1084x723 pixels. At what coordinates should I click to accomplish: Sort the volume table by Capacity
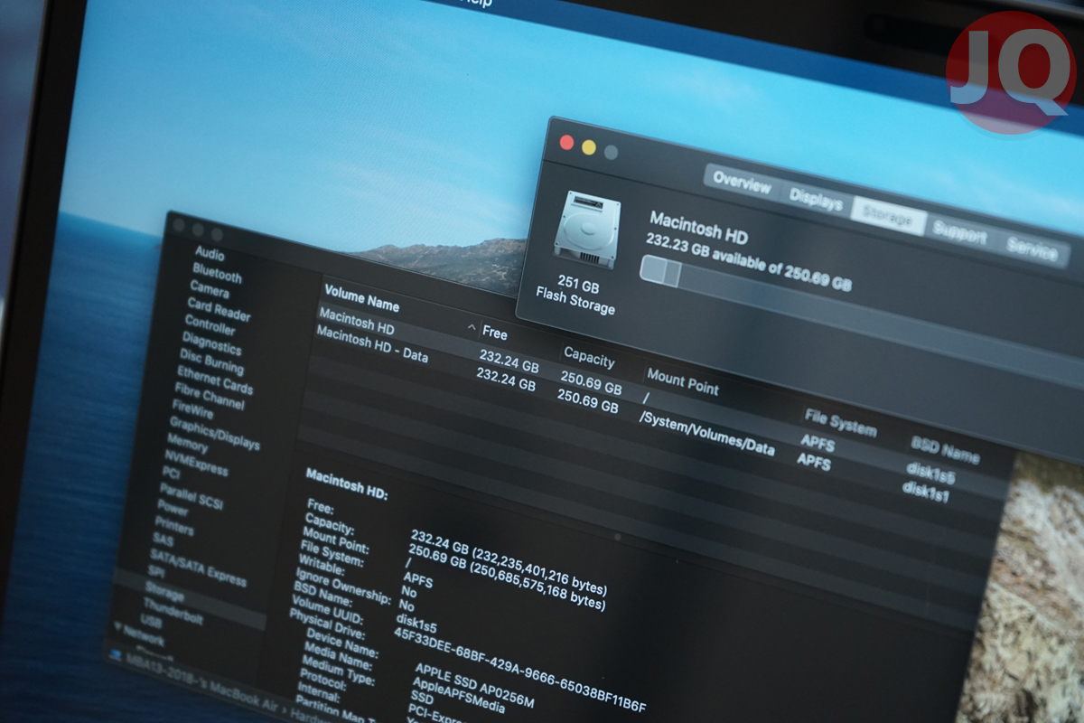click(x=589, y=357)
